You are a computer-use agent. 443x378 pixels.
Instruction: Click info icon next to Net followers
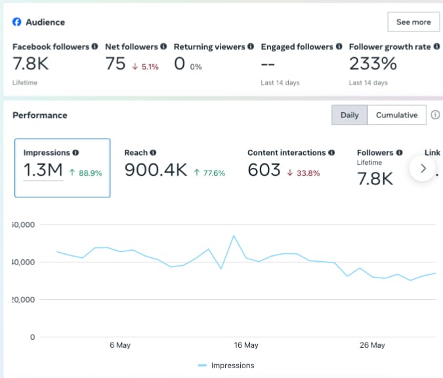(x=164, y=47)
